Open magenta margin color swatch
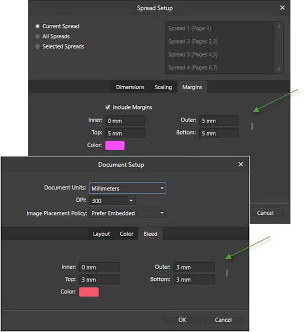 [x=115, y=145]
